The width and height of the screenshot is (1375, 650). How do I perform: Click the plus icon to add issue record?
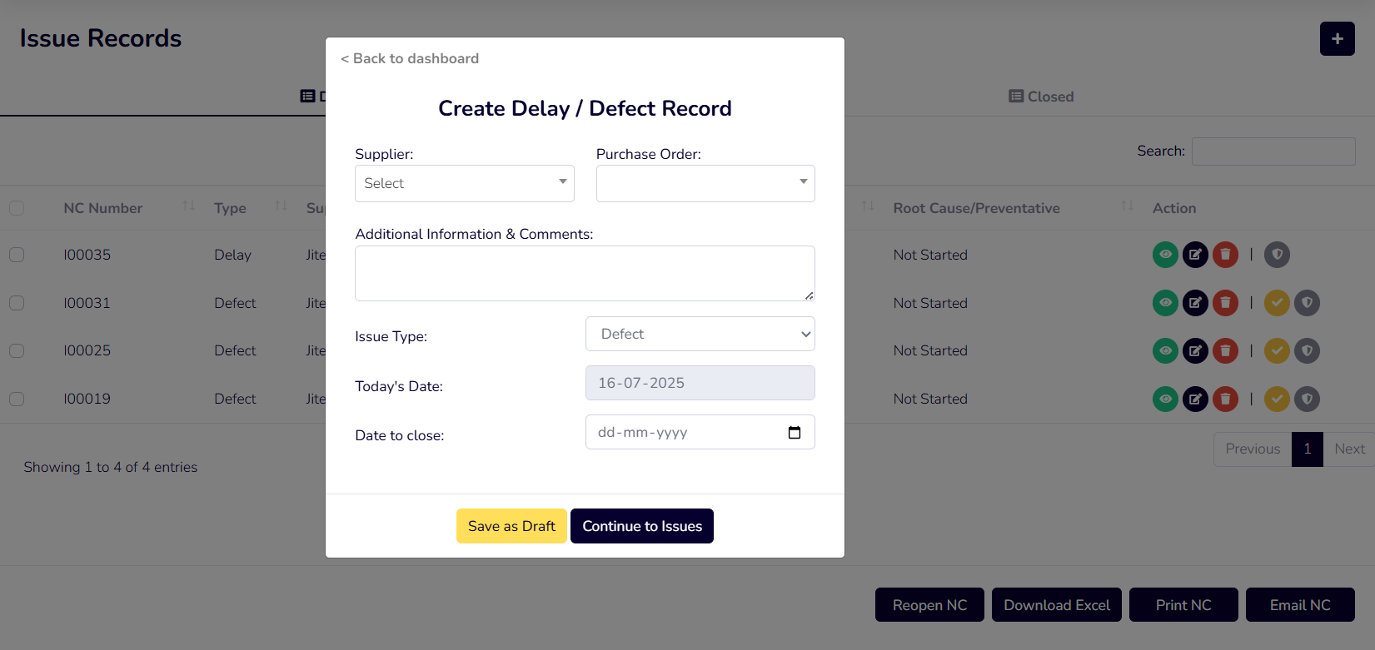(1337, 39)
